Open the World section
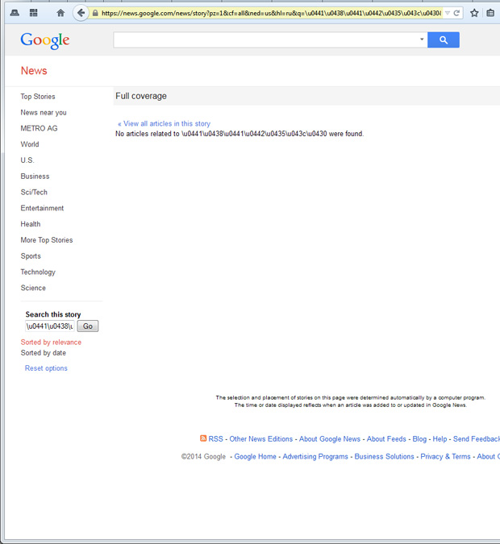Viewport: 500px width, 544px height. [30, 144]
